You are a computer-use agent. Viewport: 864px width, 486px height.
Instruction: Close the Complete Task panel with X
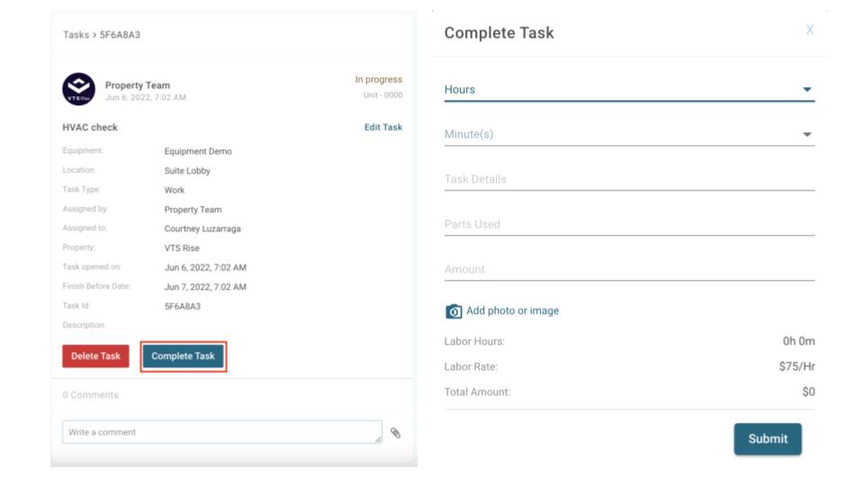pos(809,31)
